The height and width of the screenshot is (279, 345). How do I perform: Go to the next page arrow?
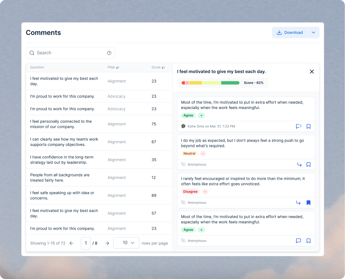pyautogui.click(x=107, y=243)
